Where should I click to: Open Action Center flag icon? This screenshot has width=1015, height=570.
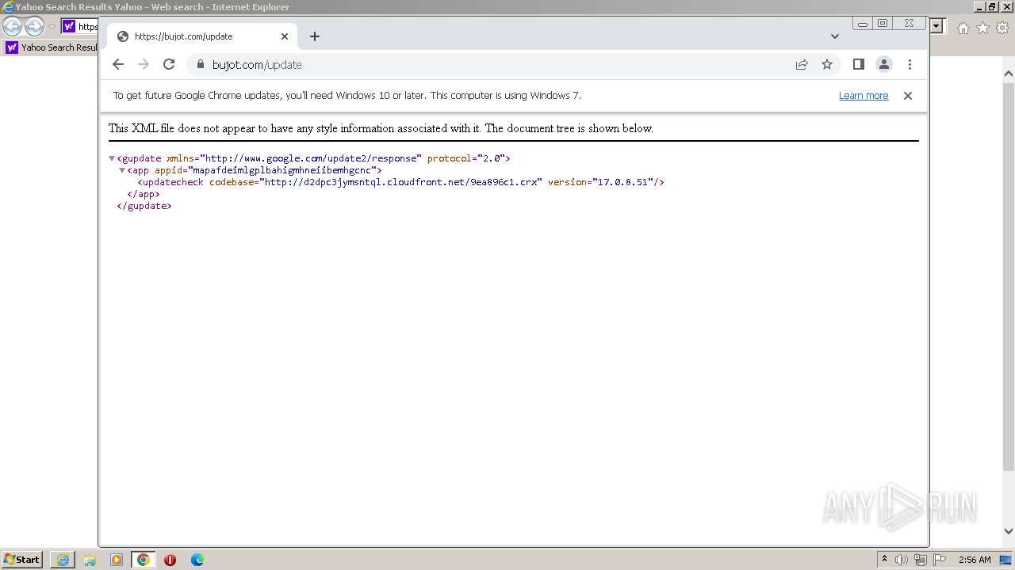[940, 560]
